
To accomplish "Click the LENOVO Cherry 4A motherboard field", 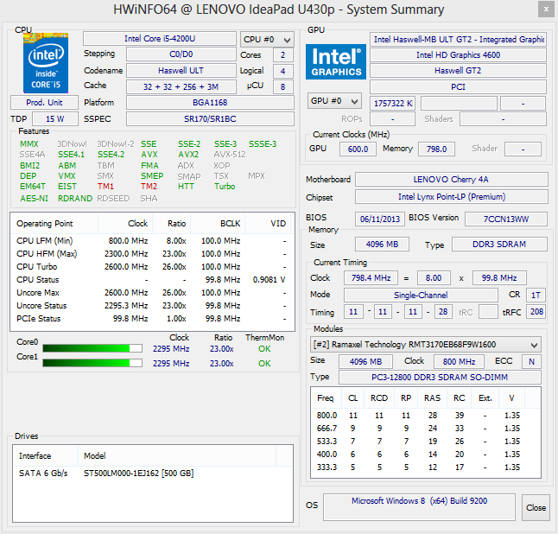I will (451, 180).
